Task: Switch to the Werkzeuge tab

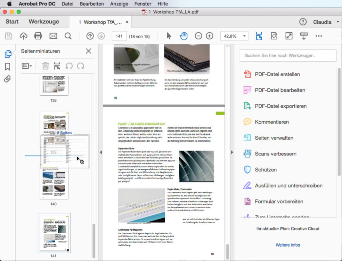Action: 44,21
